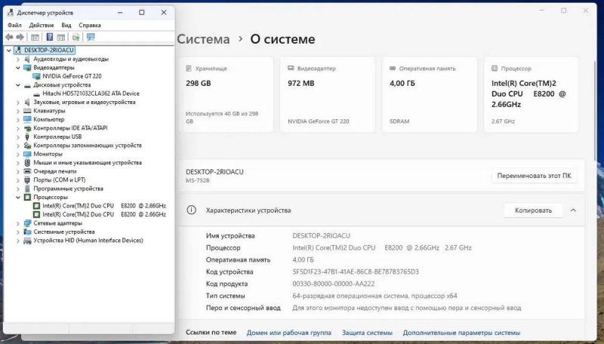Minimize the Device Manager window
The height and width of the screenshot is (344, 604).
coord(120,13)
